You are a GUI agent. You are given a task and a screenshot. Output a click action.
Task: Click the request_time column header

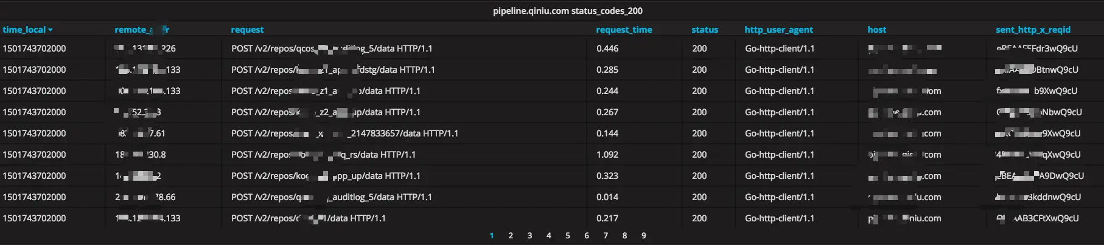click(624, 30)
